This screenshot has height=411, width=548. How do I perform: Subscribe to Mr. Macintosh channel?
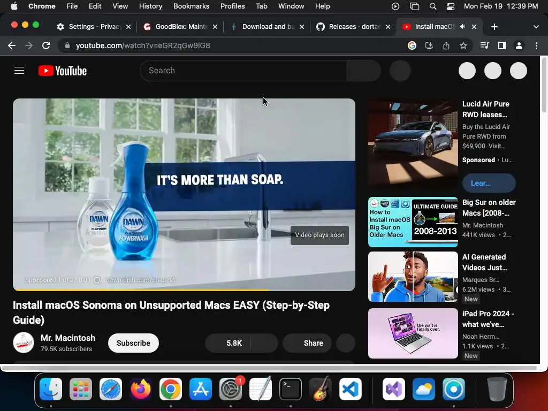coord(133,343)
